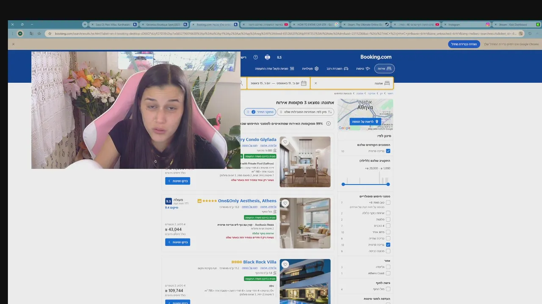Click the info icon beside the 99% notice
The image size is (542, 304).
coord(328,124)
